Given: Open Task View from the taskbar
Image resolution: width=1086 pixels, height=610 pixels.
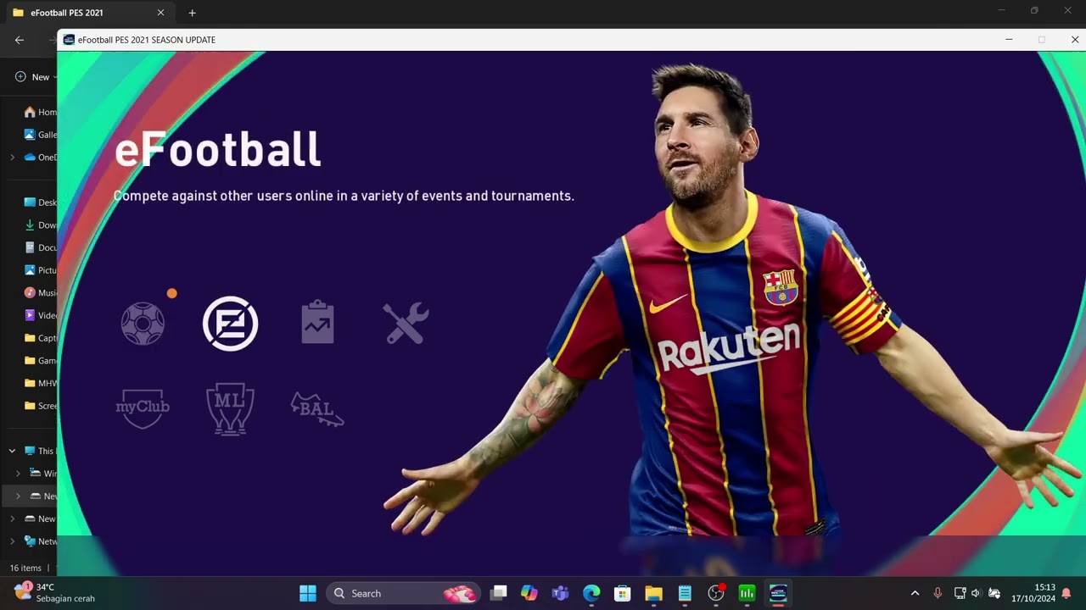Looking at the screenshot, I should [499, 593].
